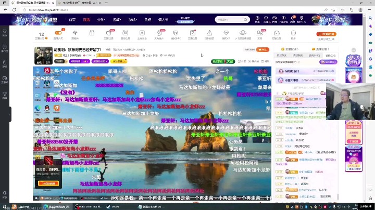The height and width of the screenshot is (210, 375).
Task: Go to 首页 in Douyu navigation
Action: click(x=72, y=20)
